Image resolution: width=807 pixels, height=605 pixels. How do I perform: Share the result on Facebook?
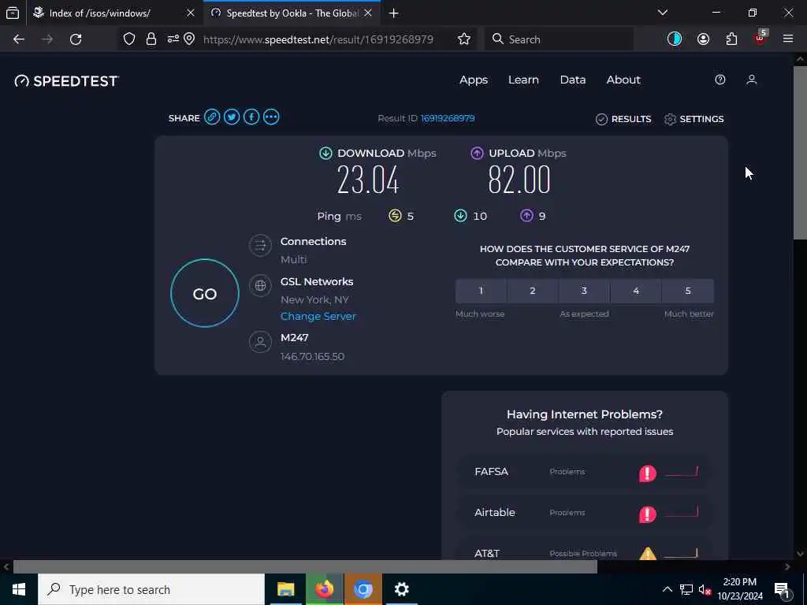click(251, 117)
